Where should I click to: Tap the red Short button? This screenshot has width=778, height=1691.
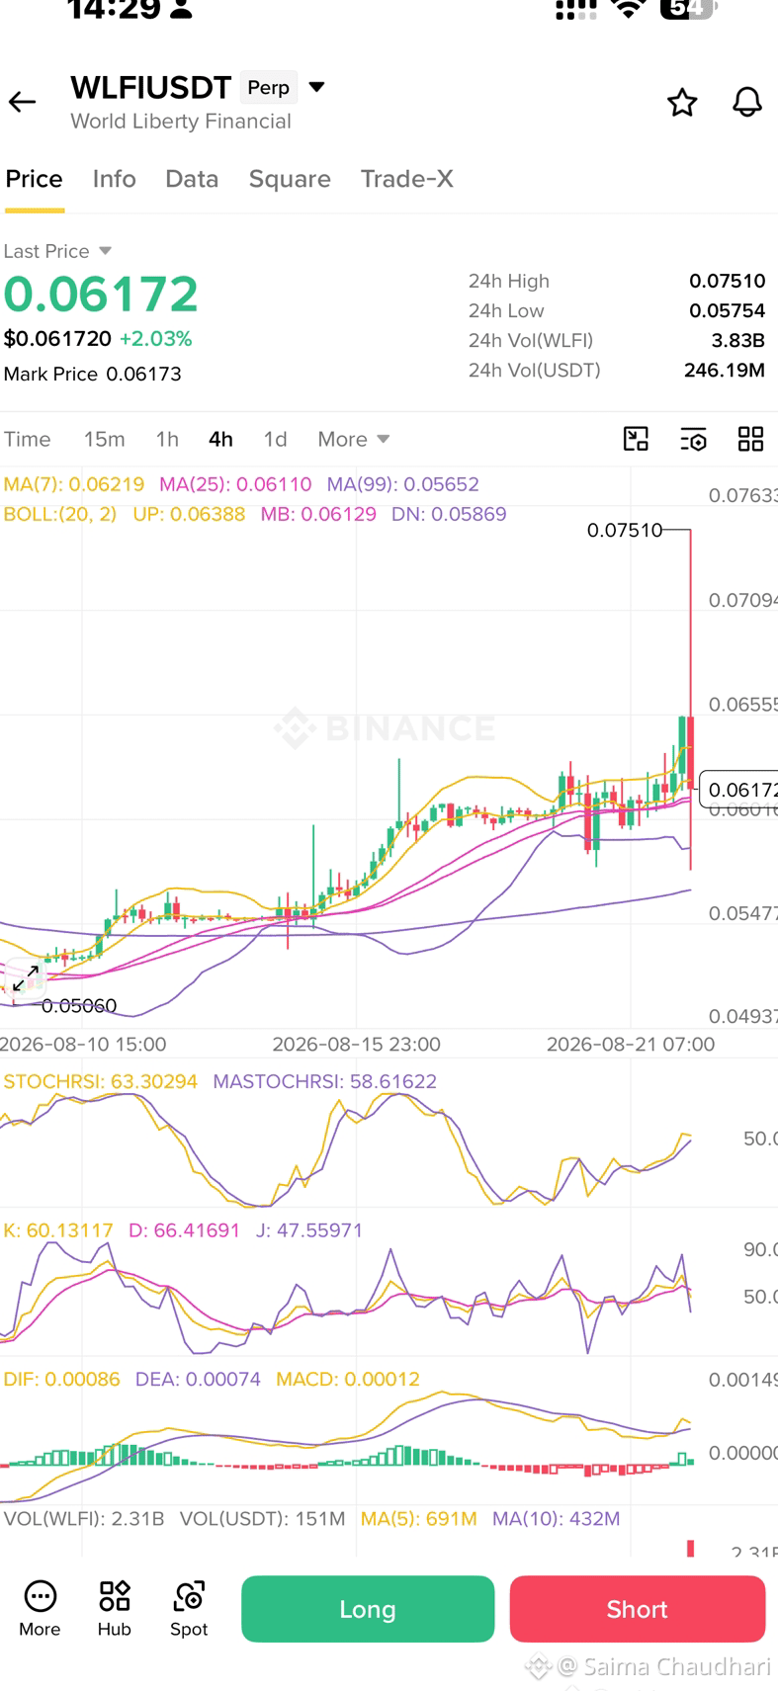(x=638, y=1609)
